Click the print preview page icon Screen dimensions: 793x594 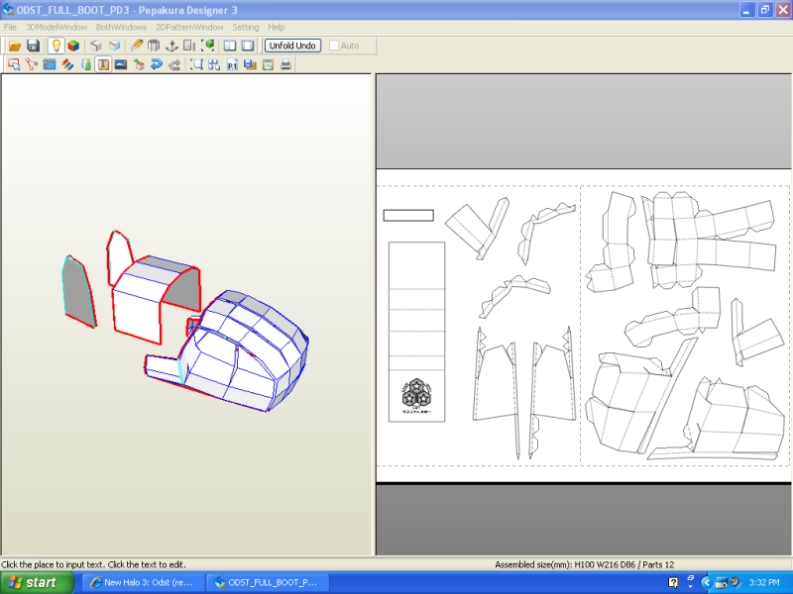coord(268,64)
